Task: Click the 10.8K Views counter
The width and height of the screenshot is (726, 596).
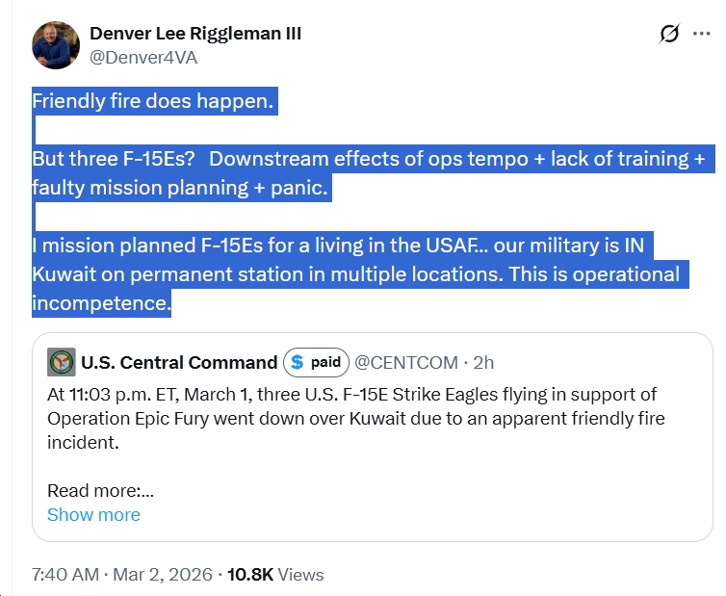Action: click(x=274, y=575)
